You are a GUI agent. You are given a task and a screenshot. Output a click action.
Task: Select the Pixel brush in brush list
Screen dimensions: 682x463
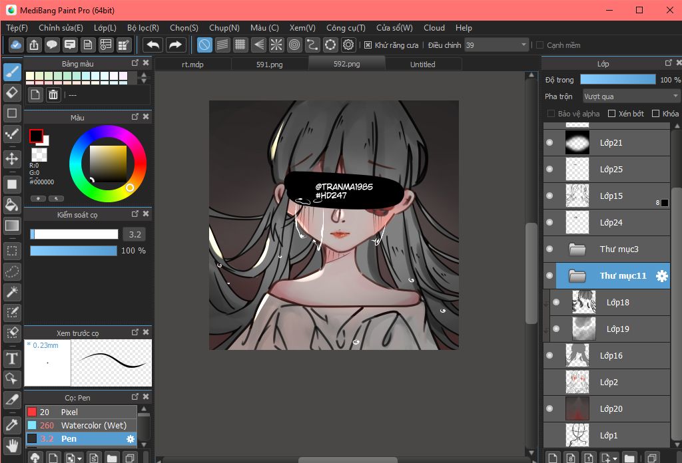[x=81, y=412]
